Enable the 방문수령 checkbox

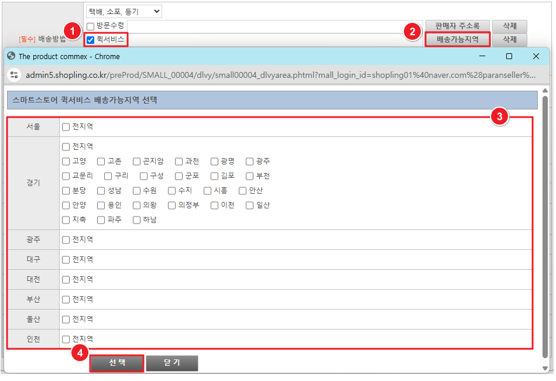[90, 26]
